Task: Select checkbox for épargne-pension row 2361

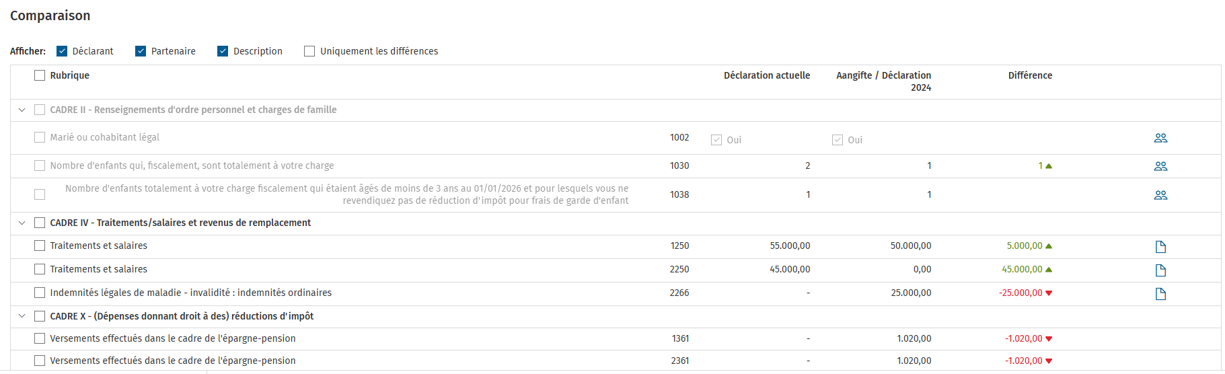Action: coord(40,361)
